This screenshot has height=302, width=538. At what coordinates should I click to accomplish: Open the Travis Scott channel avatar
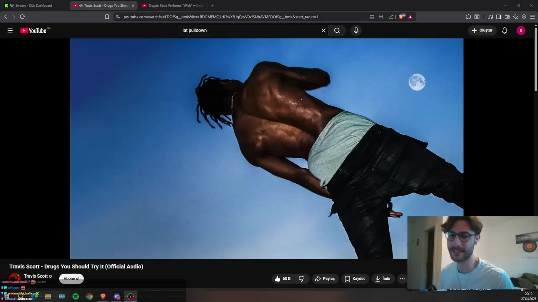click(15, 278)
